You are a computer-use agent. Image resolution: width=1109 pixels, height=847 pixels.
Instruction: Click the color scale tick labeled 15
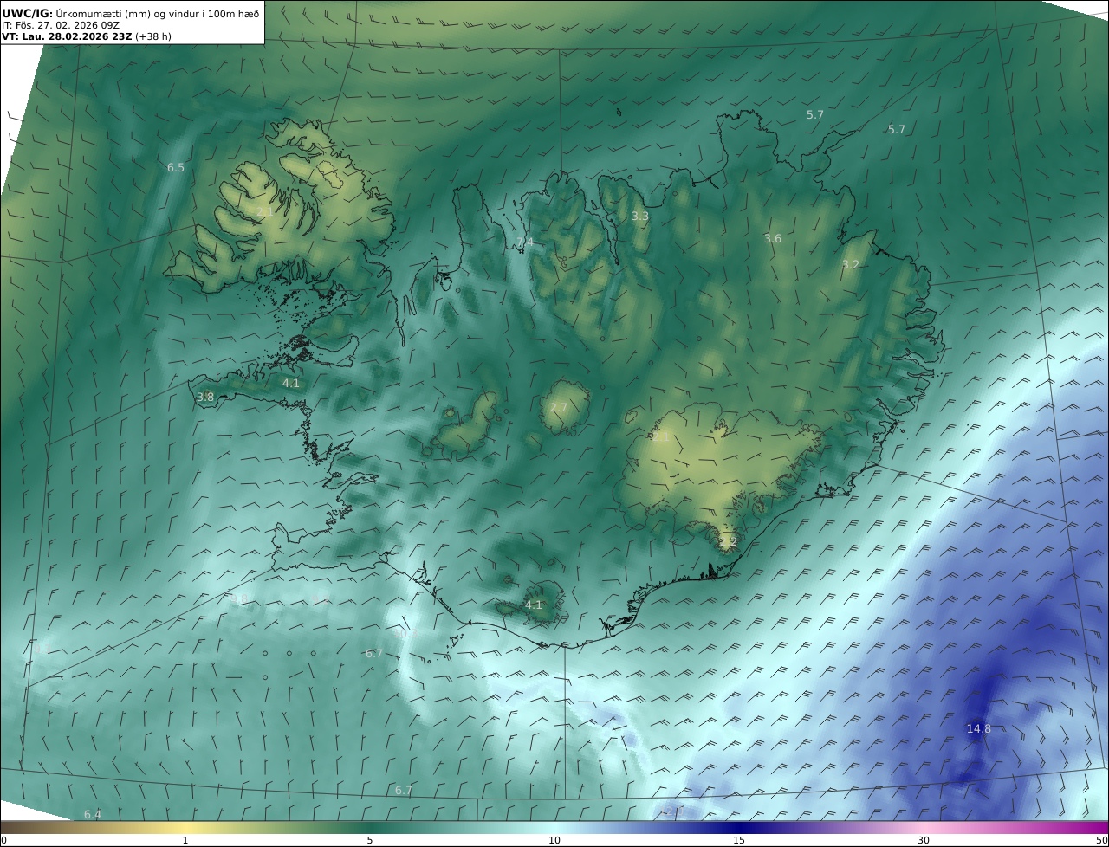click(739, 840)
